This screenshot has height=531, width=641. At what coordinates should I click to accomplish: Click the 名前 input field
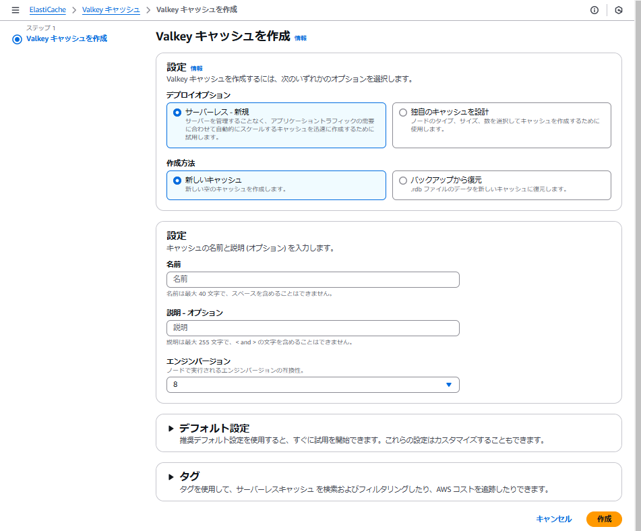(313, 279)
